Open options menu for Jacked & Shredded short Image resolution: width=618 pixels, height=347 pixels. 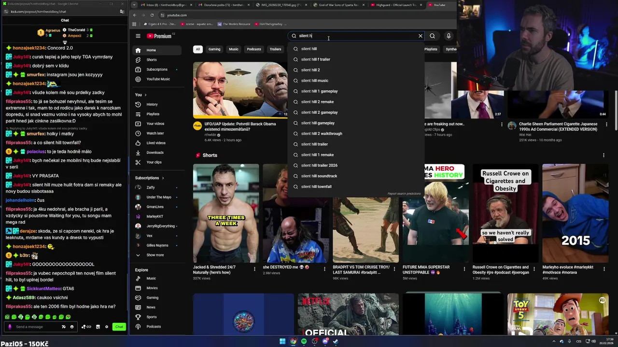254,269
